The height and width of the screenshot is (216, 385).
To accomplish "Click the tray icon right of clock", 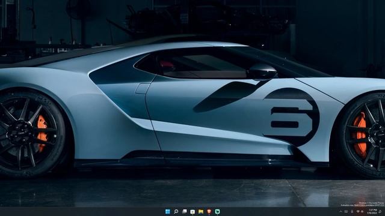I will [x=380, y=212].
